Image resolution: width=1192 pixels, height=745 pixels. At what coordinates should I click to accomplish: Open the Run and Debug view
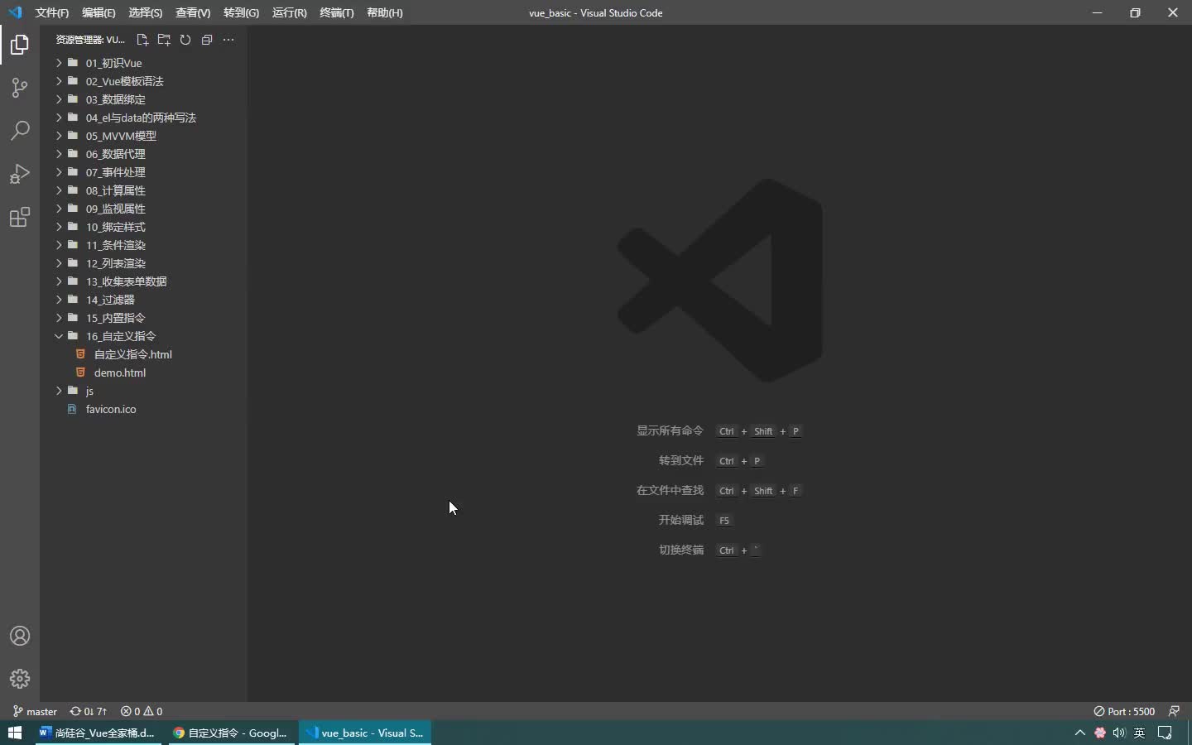click(x=20, y=174)
